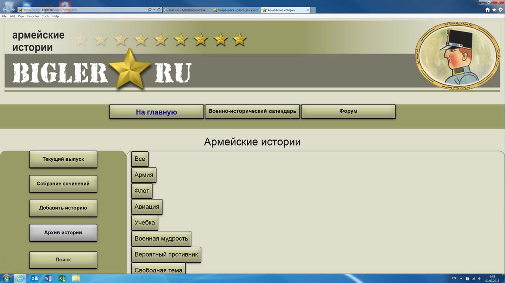
Task: Open the File menu
Action: (4, 17)
